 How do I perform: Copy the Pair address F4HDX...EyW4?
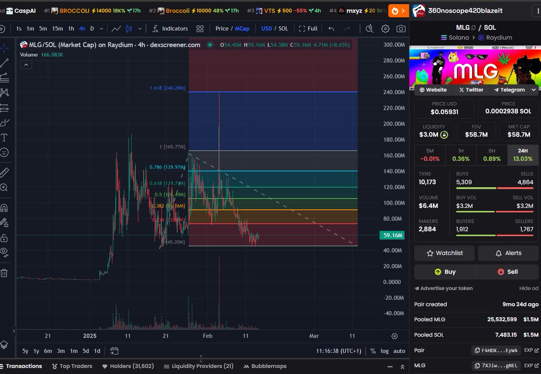point(497,350)
